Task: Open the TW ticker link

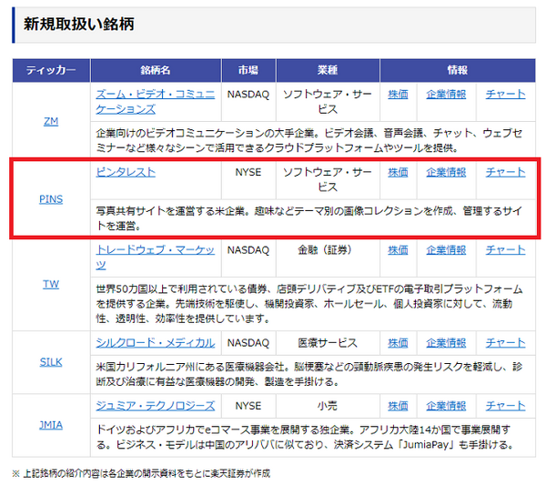Action: point(51,284)
